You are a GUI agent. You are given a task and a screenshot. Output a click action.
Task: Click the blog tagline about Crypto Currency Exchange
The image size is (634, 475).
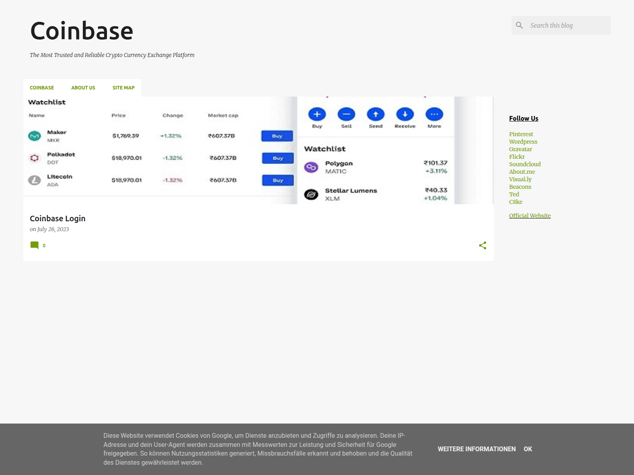112,55
